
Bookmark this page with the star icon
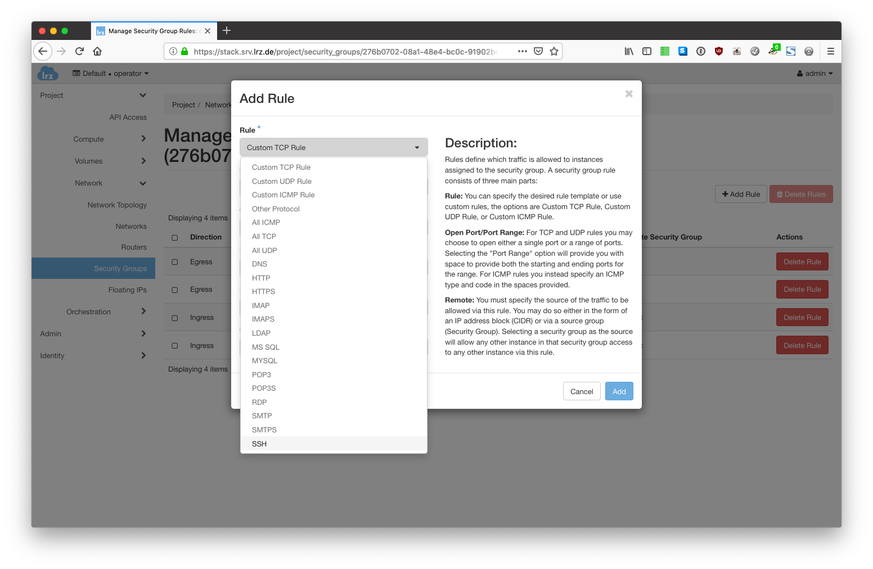pos(554,51)
